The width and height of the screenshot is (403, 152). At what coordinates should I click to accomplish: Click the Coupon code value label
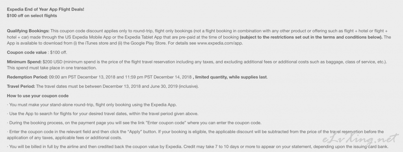point(27,52)
